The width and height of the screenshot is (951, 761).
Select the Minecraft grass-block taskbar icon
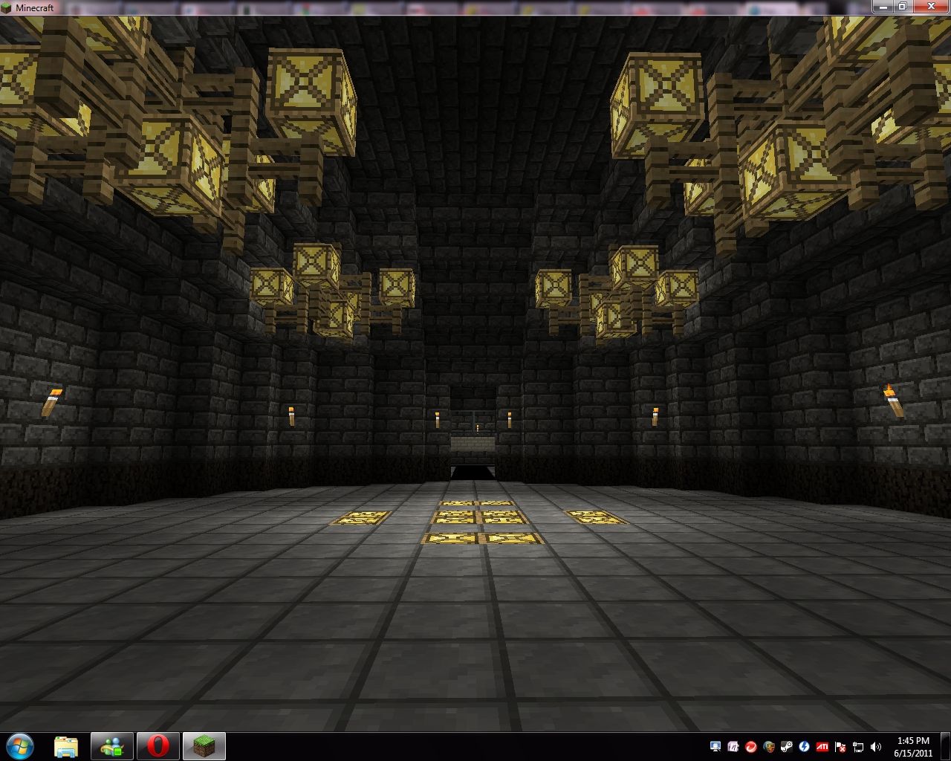pyautogui.click(x=204, y=745)
